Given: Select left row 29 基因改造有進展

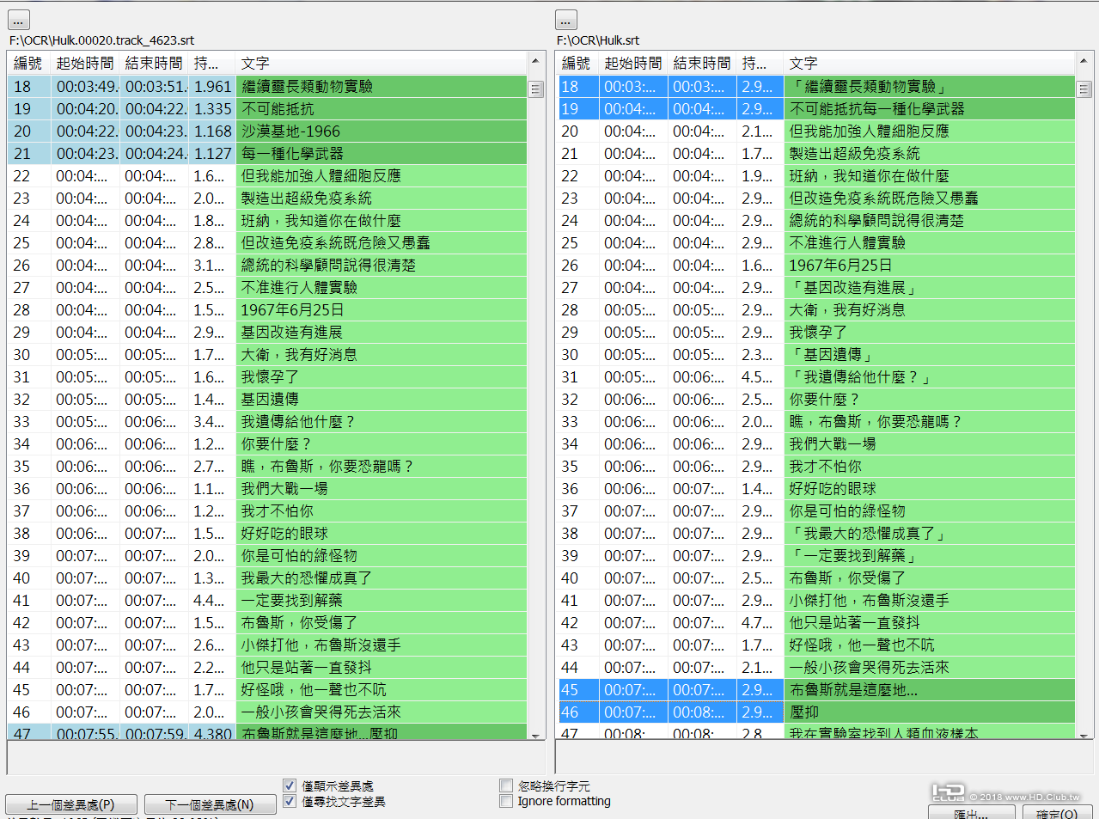Looking at the screenshot, I should [x=267, y=332].
